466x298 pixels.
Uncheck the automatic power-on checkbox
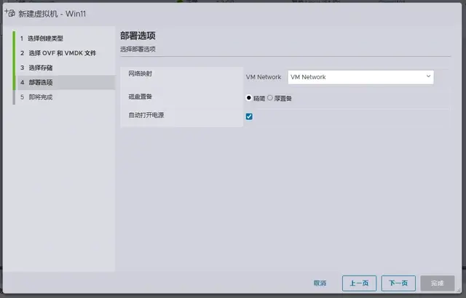coord(249,116)
